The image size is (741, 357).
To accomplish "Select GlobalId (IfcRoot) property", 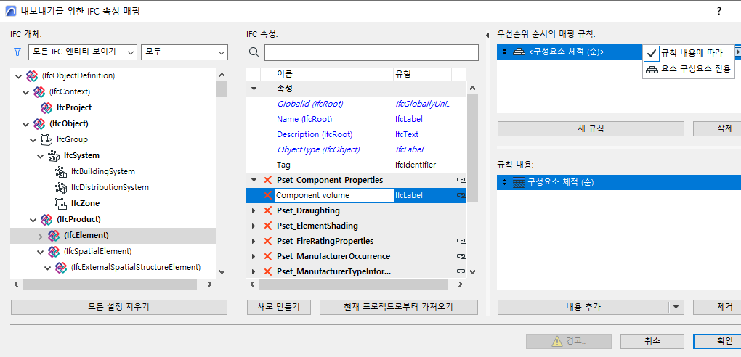I will tap(309, 104).
